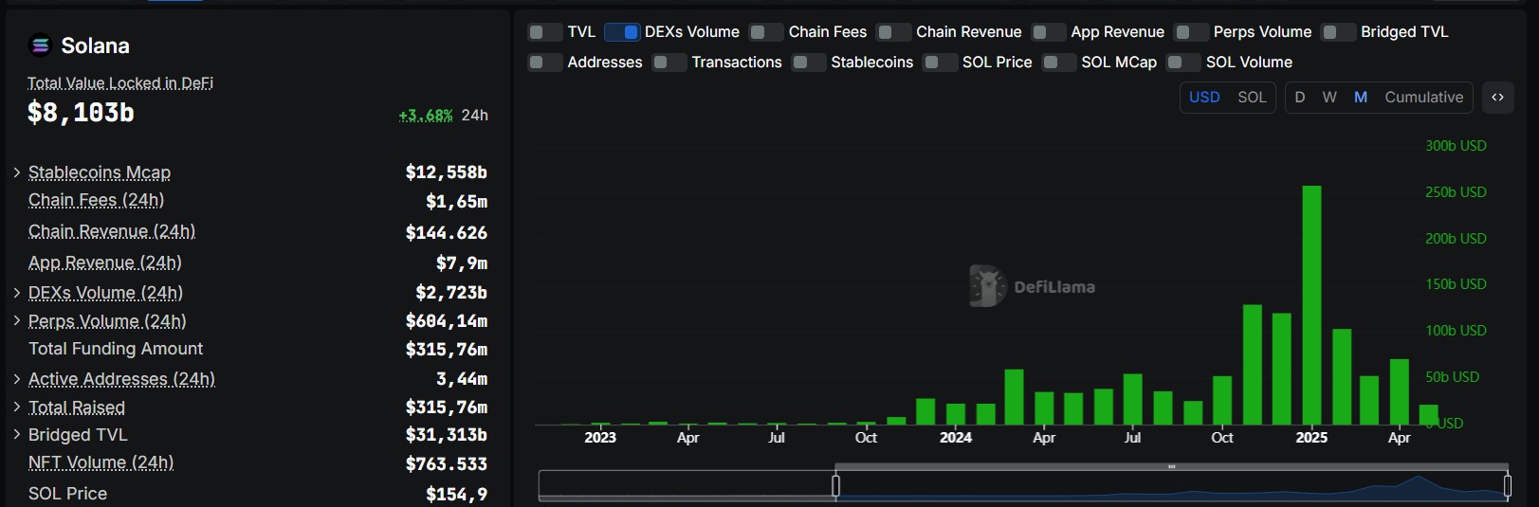Click the Solana logo icon
The image size is (1539, 507).
point(40,45)
